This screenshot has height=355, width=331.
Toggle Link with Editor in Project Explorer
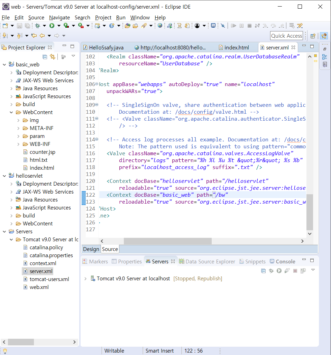[53, 57]
